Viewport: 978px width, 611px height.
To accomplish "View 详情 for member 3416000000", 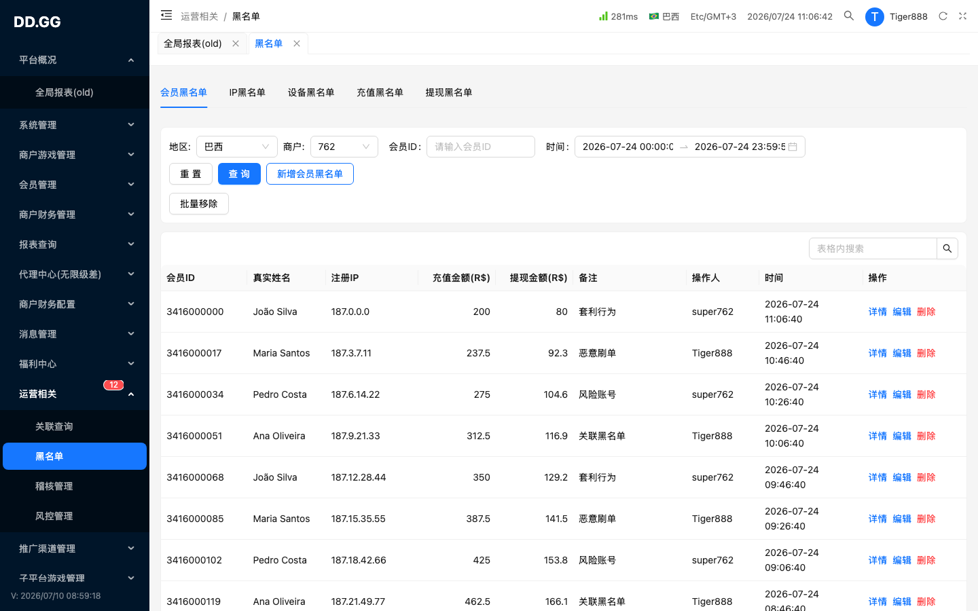I will 877,312.
